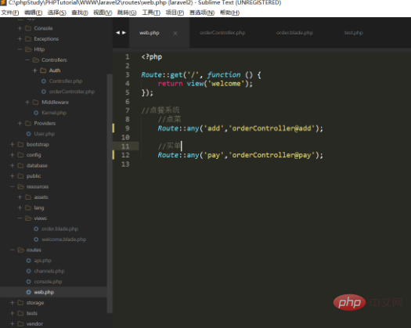Click file icon next to orderController.php
This screenshot has height=328, width=411.
44,92
